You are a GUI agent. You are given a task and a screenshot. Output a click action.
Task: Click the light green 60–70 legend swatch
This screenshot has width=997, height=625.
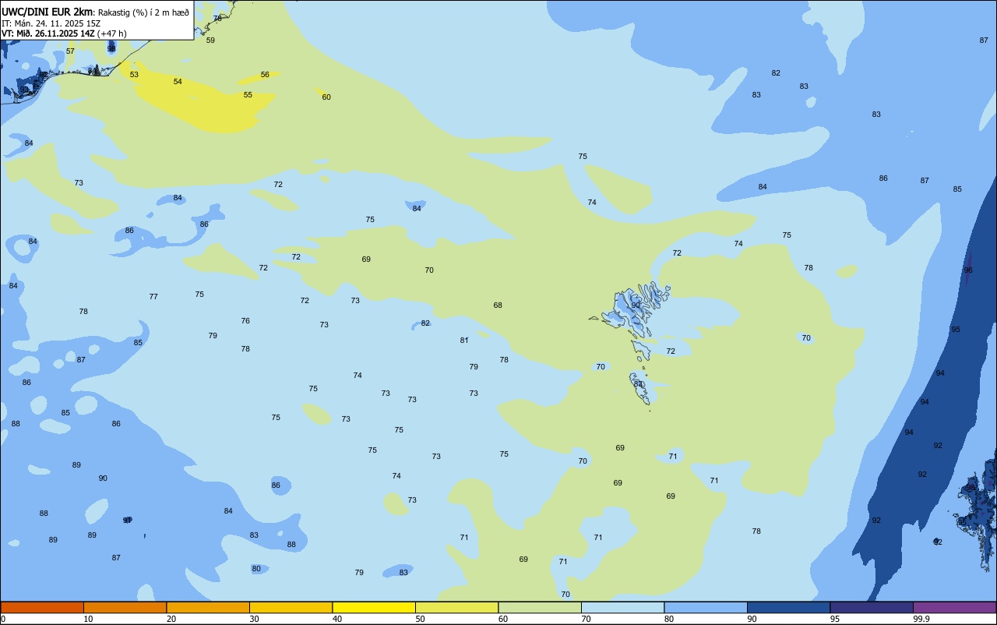540,607
